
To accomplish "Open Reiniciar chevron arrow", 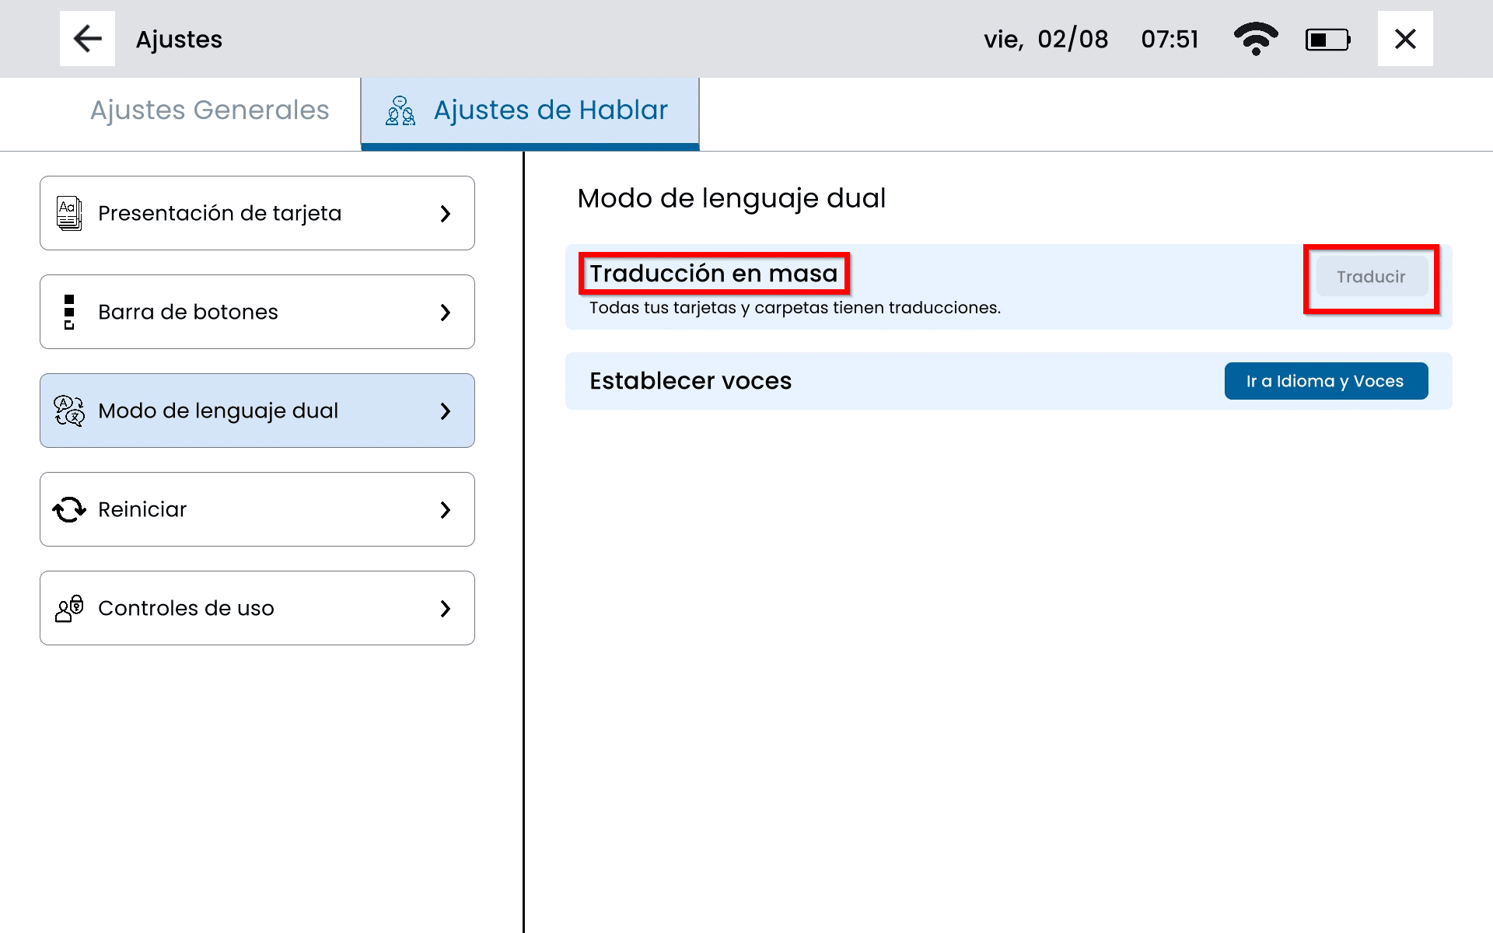I will pyautogui.click(x=445, y=509).
